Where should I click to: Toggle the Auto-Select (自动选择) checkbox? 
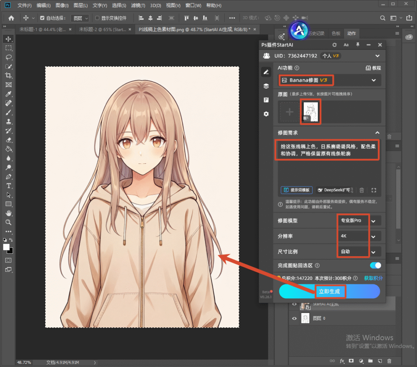[42, 18]
